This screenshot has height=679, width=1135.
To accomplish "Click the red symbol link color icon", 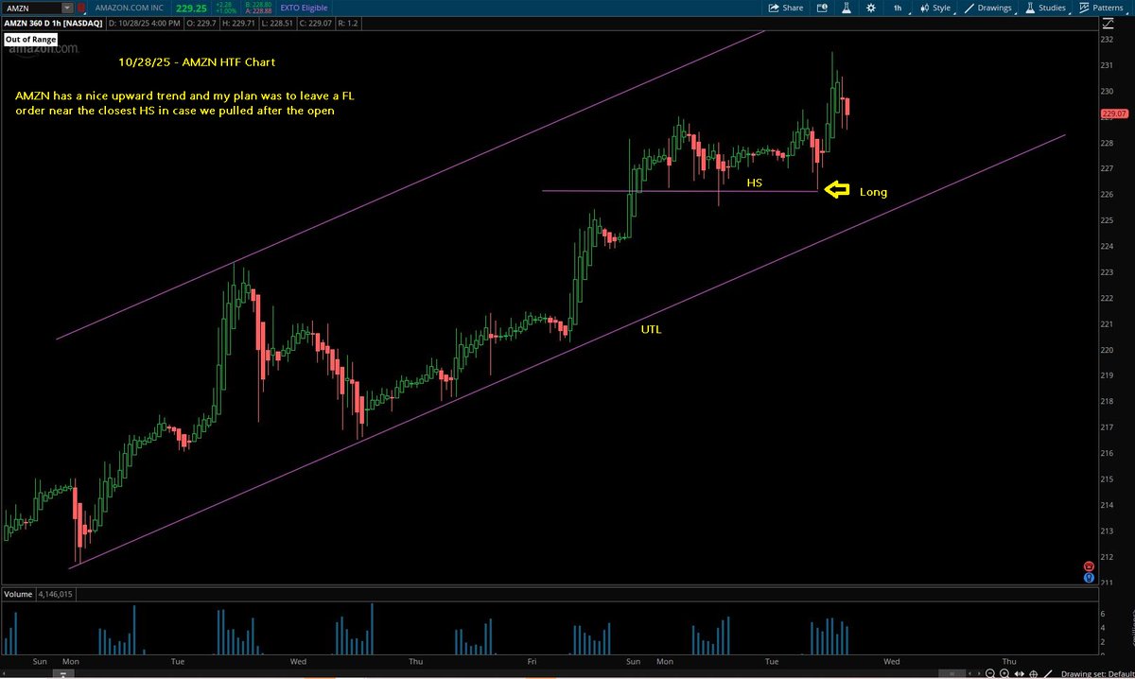I will 82,8.
